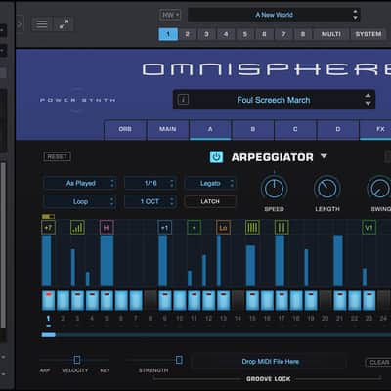Click the Drop MIDI File Here area
Screen dimensions: 391x391
point(270,362)
